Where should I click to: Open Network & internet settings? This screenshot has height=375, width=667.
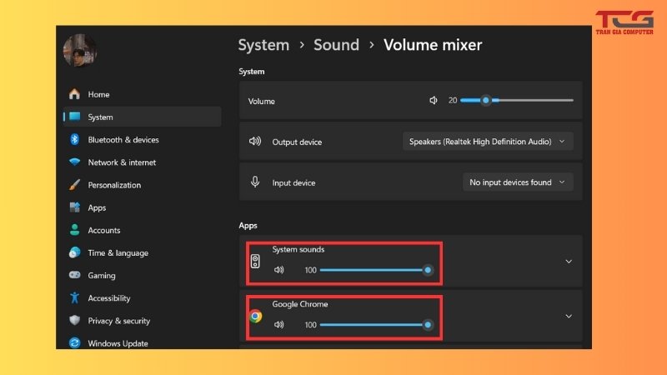[x=122, y=162]
